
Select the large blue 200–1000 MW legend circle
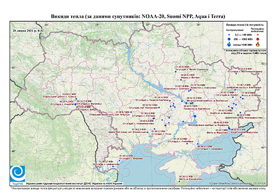click(229, 39)
